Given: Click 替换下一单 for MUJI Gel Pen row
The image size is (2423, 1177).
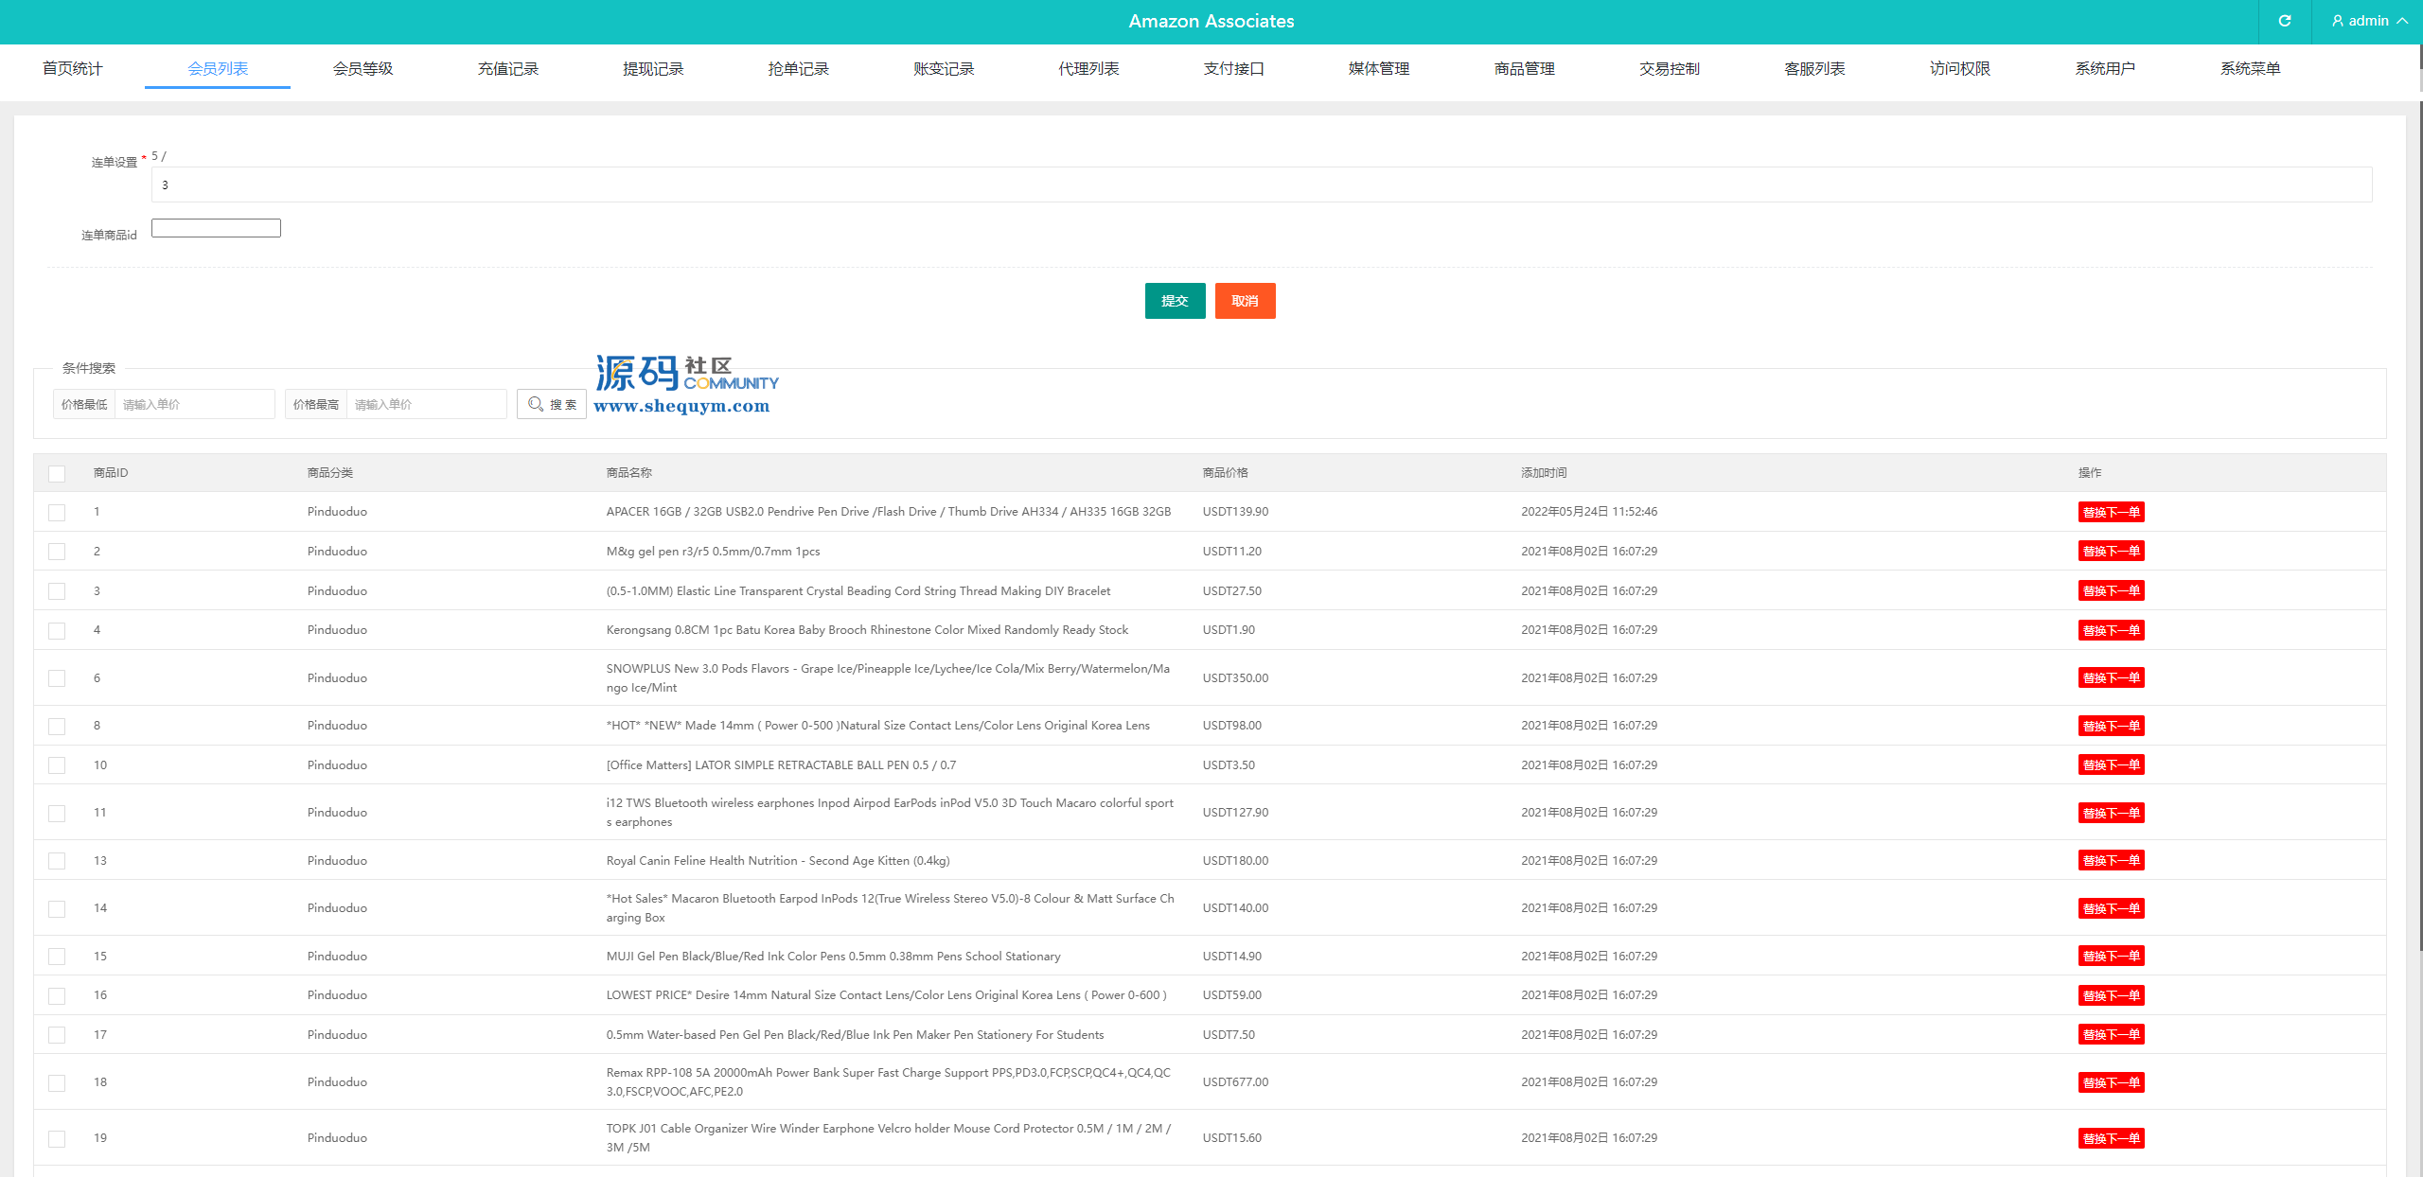Looking at the screenshot, I should 2111,956.
